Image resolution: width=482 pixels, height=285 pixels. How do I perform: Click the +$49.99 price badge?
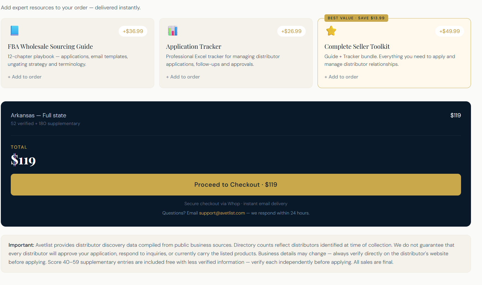point(450,31)
